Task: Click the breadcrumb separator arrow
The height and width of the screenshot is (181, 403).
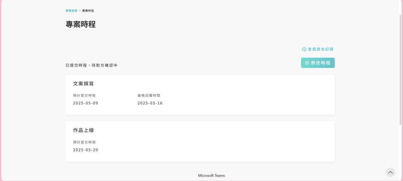Action: [80, 11]
